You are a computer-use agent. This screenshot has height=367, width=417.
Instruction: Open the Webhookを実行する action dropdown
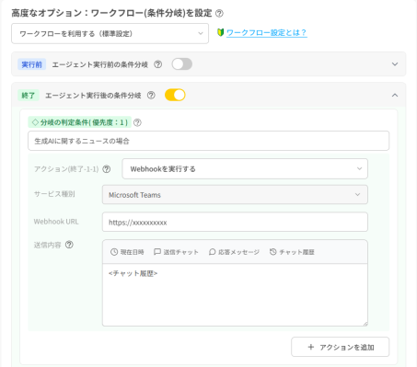click(245, 168)
